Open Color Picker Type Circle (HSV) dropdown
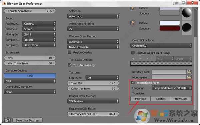Viewport: 200px width, 125px height. pyautogui.click(x=161, y=46)
